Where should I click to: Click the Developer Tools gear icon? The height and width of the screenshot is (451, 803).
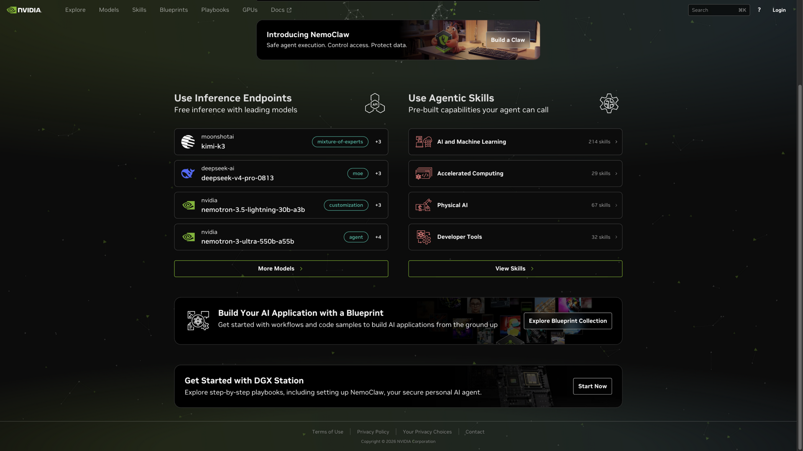423,237
